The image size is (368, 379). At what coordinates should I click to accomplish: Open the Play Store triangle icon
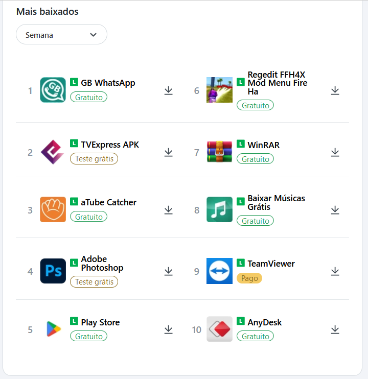tap(54, 329)
